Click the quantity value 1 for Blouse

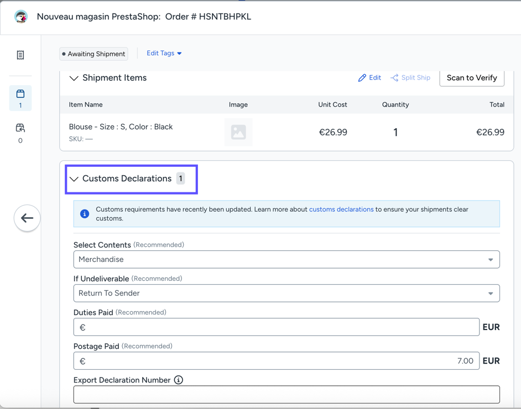coord(395,132)
